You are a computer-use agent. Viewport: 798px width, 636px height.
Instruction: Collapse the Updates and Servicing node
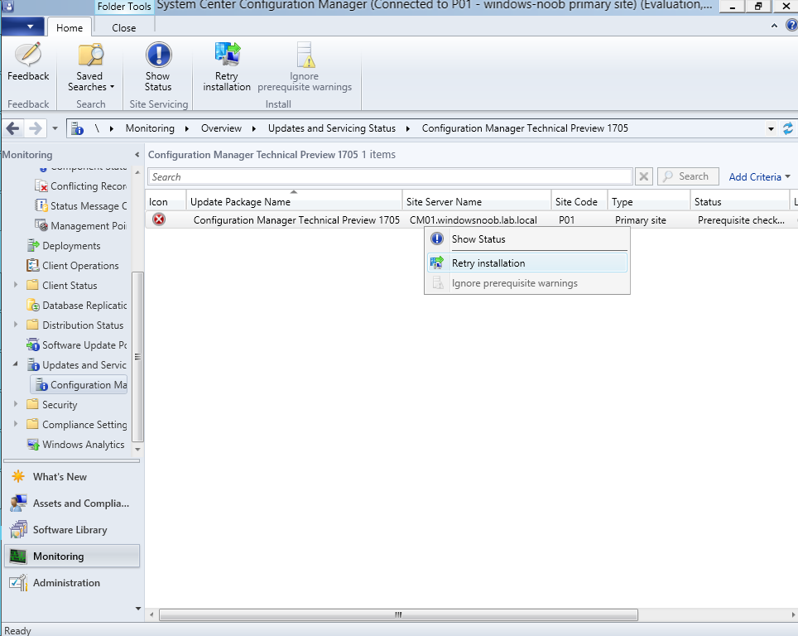pyautogui.click(x=15, y=364)
